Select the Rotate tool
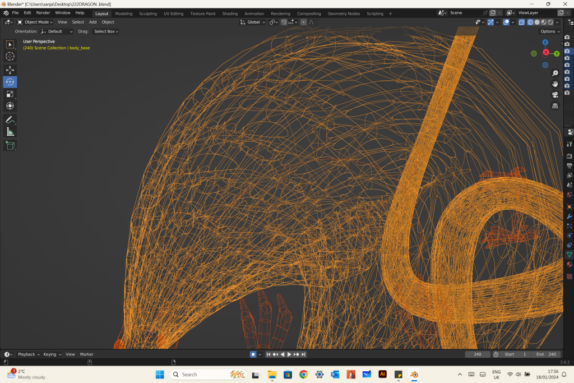Image resolution: width=574 pixels, height=383 pixels. coord(10,82)
